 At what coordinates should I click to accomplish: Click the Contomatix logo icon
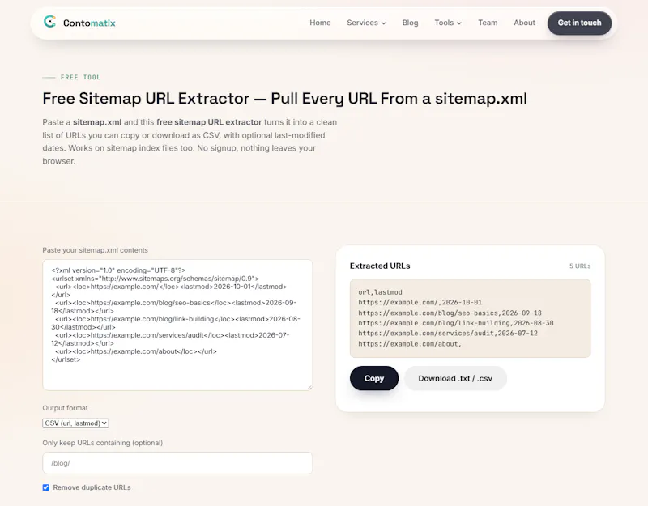click(49, 22)
